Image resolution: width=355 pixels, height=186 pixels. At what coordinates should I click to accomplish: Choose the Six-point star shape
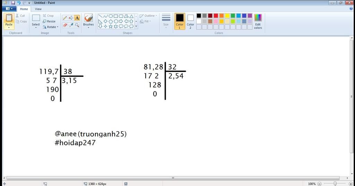coord(116,26)
